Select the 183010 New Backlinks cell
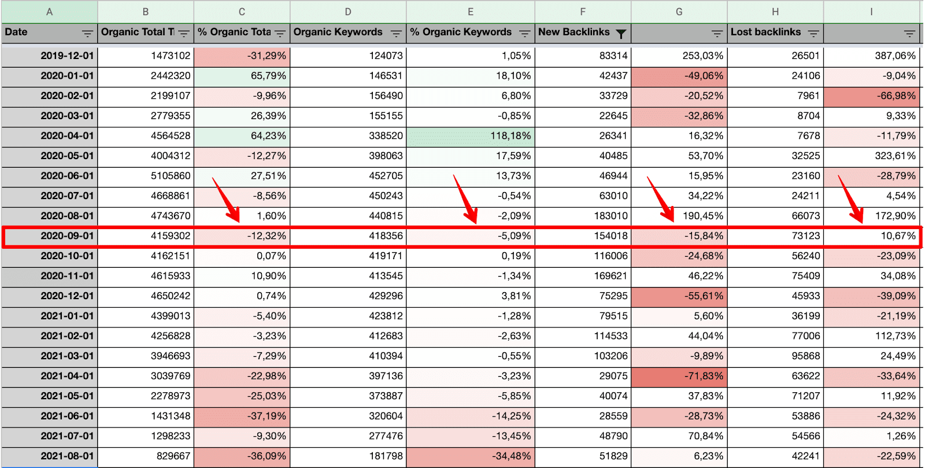The width and height of the screenshot is (925, 468). click(583, 216)
